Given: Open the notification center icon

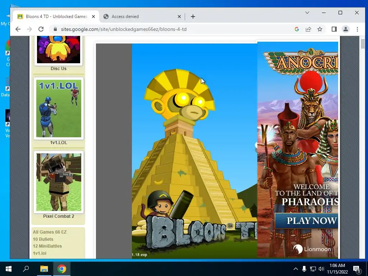Looking at the screenshot, I should point(357,269).
